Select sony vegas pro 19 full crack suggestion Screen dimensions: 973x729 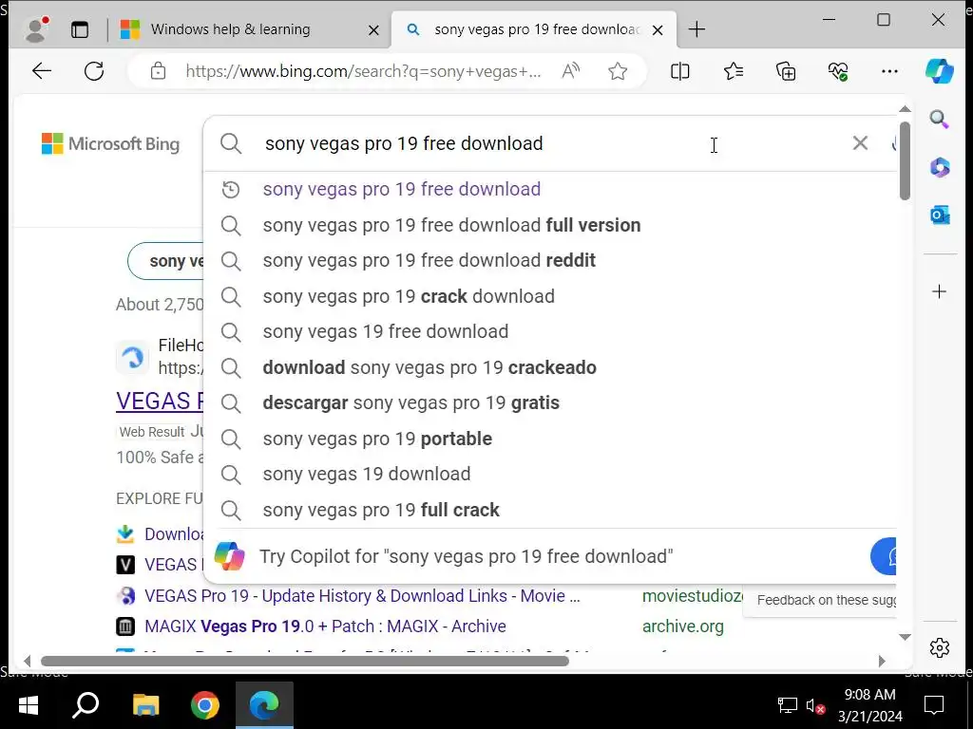[x=549, y=510]
